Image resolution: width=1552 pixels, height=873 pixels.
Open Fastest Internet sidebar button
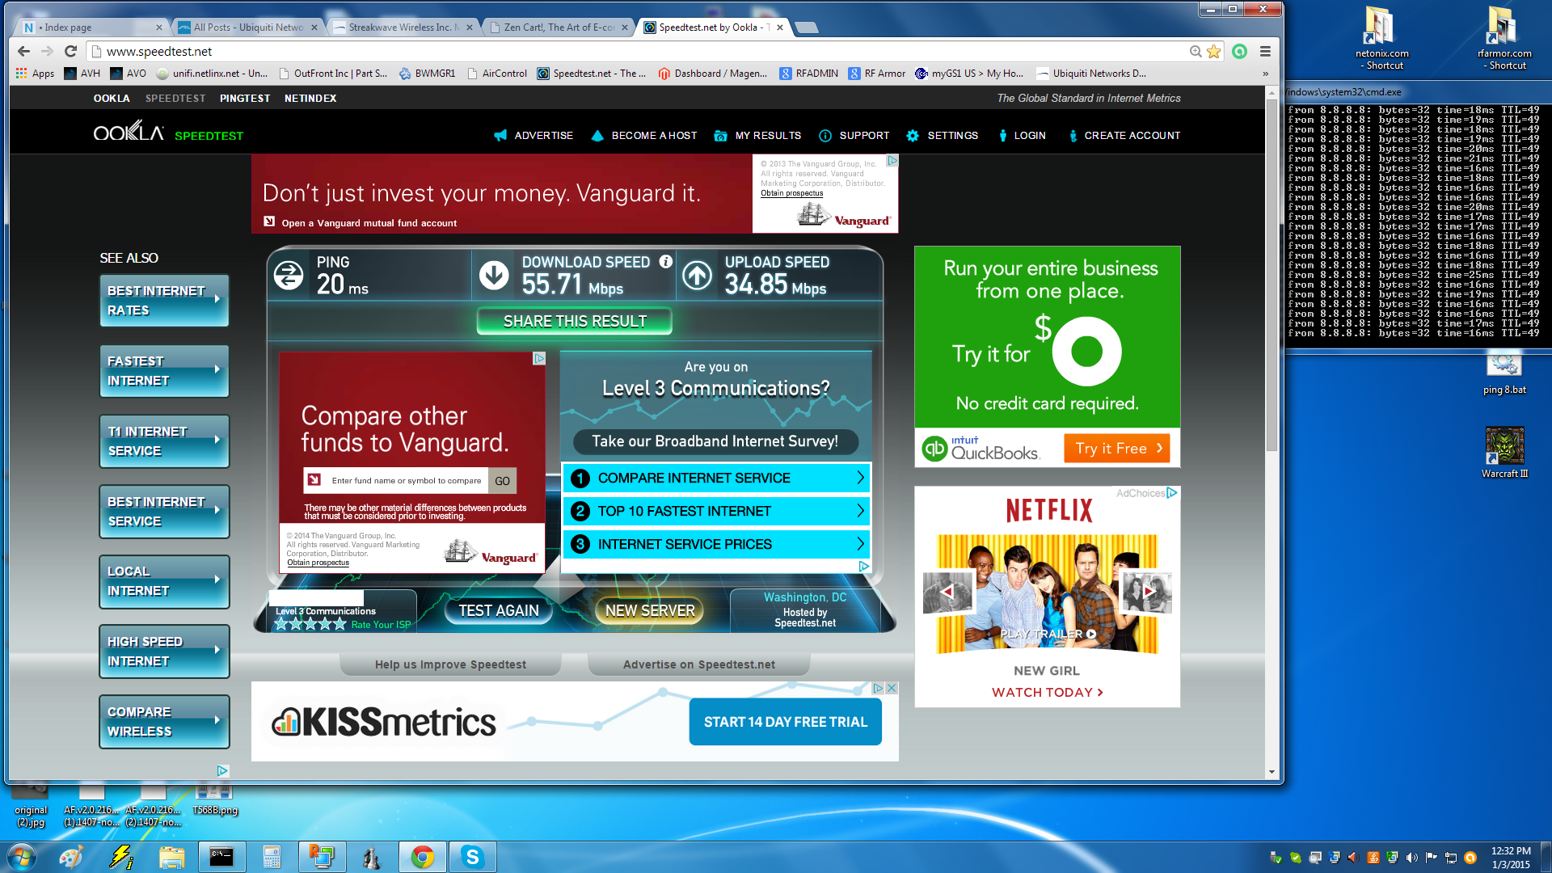coord(164,371)
